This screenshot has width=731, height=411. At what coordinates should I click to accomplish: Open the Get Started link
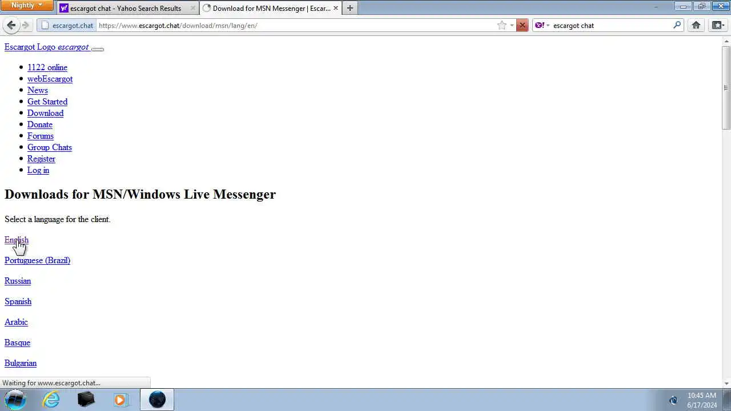tap(47, 102)
